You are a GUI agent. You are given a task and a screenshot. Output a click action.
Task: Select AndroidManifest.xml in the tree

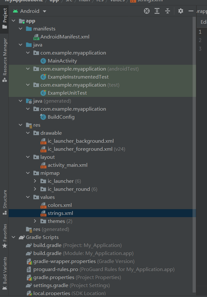pyautogui.click(x=65, y=37)
